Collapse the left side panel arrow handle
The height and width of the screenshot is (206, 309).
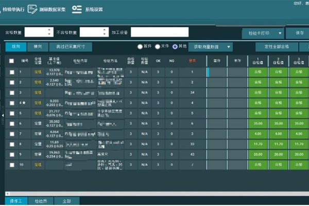point(3,115)
